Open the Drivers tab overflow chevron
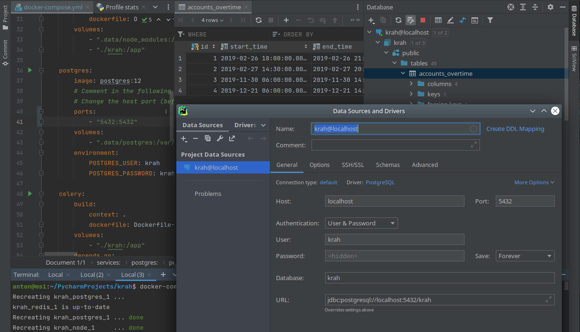Screen dimensions: 580x332 [263, 125]
